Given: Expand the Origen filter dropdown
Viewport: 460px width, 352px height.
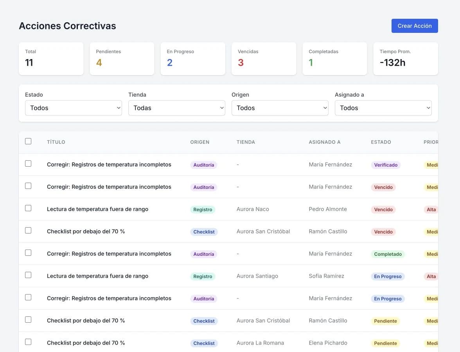Looking at the screenshot, I should point(280,108).
